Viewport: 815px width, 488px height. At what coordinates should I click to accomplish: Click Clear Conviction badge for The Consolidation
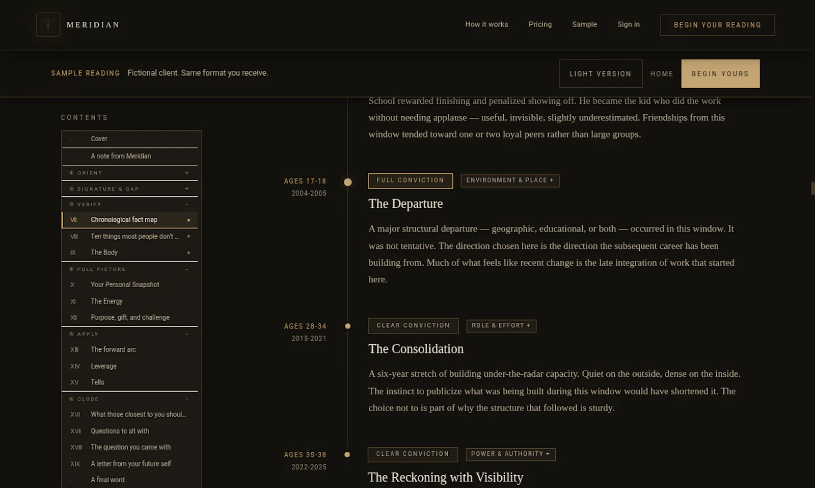click(x=413, y=326)
